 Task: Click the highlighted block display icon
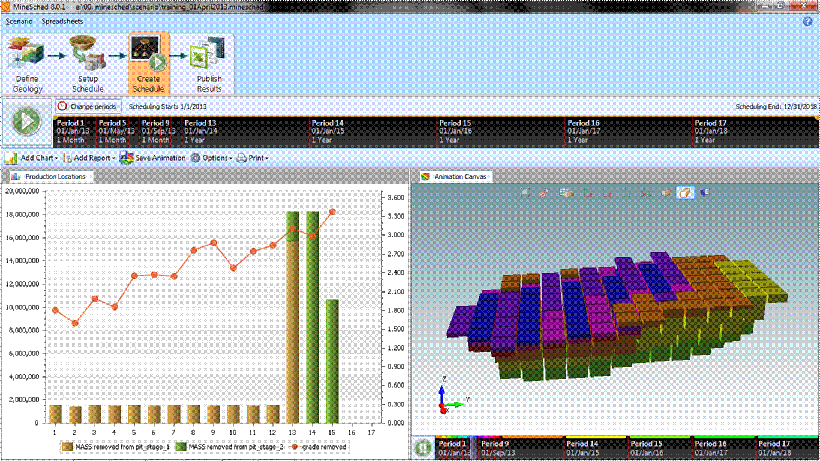coord(684,192)
